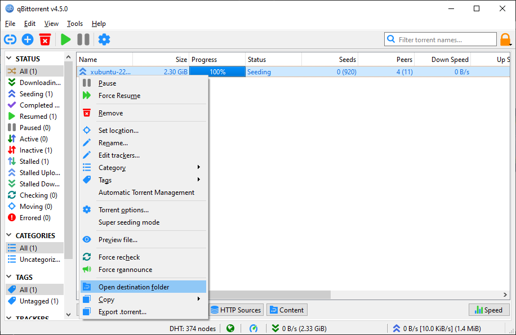Choose Preview file from context menu
This screenshot has height=335, width=516.
click(144, 240)
